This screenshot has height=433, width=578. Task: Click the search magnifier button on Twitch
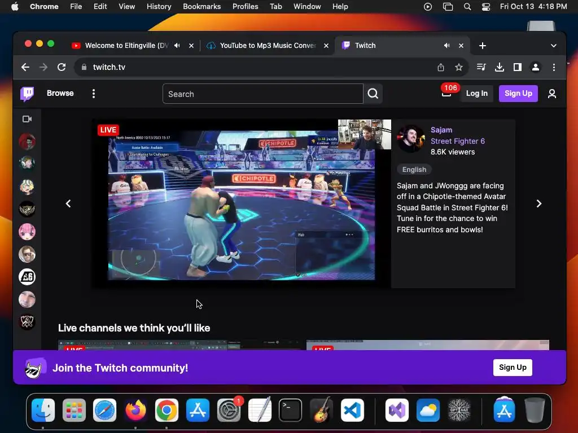(x=373, y=94)
